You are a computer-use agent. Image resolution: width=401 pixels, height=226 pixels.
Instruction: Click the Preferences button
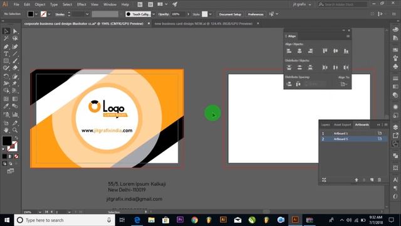256,14
